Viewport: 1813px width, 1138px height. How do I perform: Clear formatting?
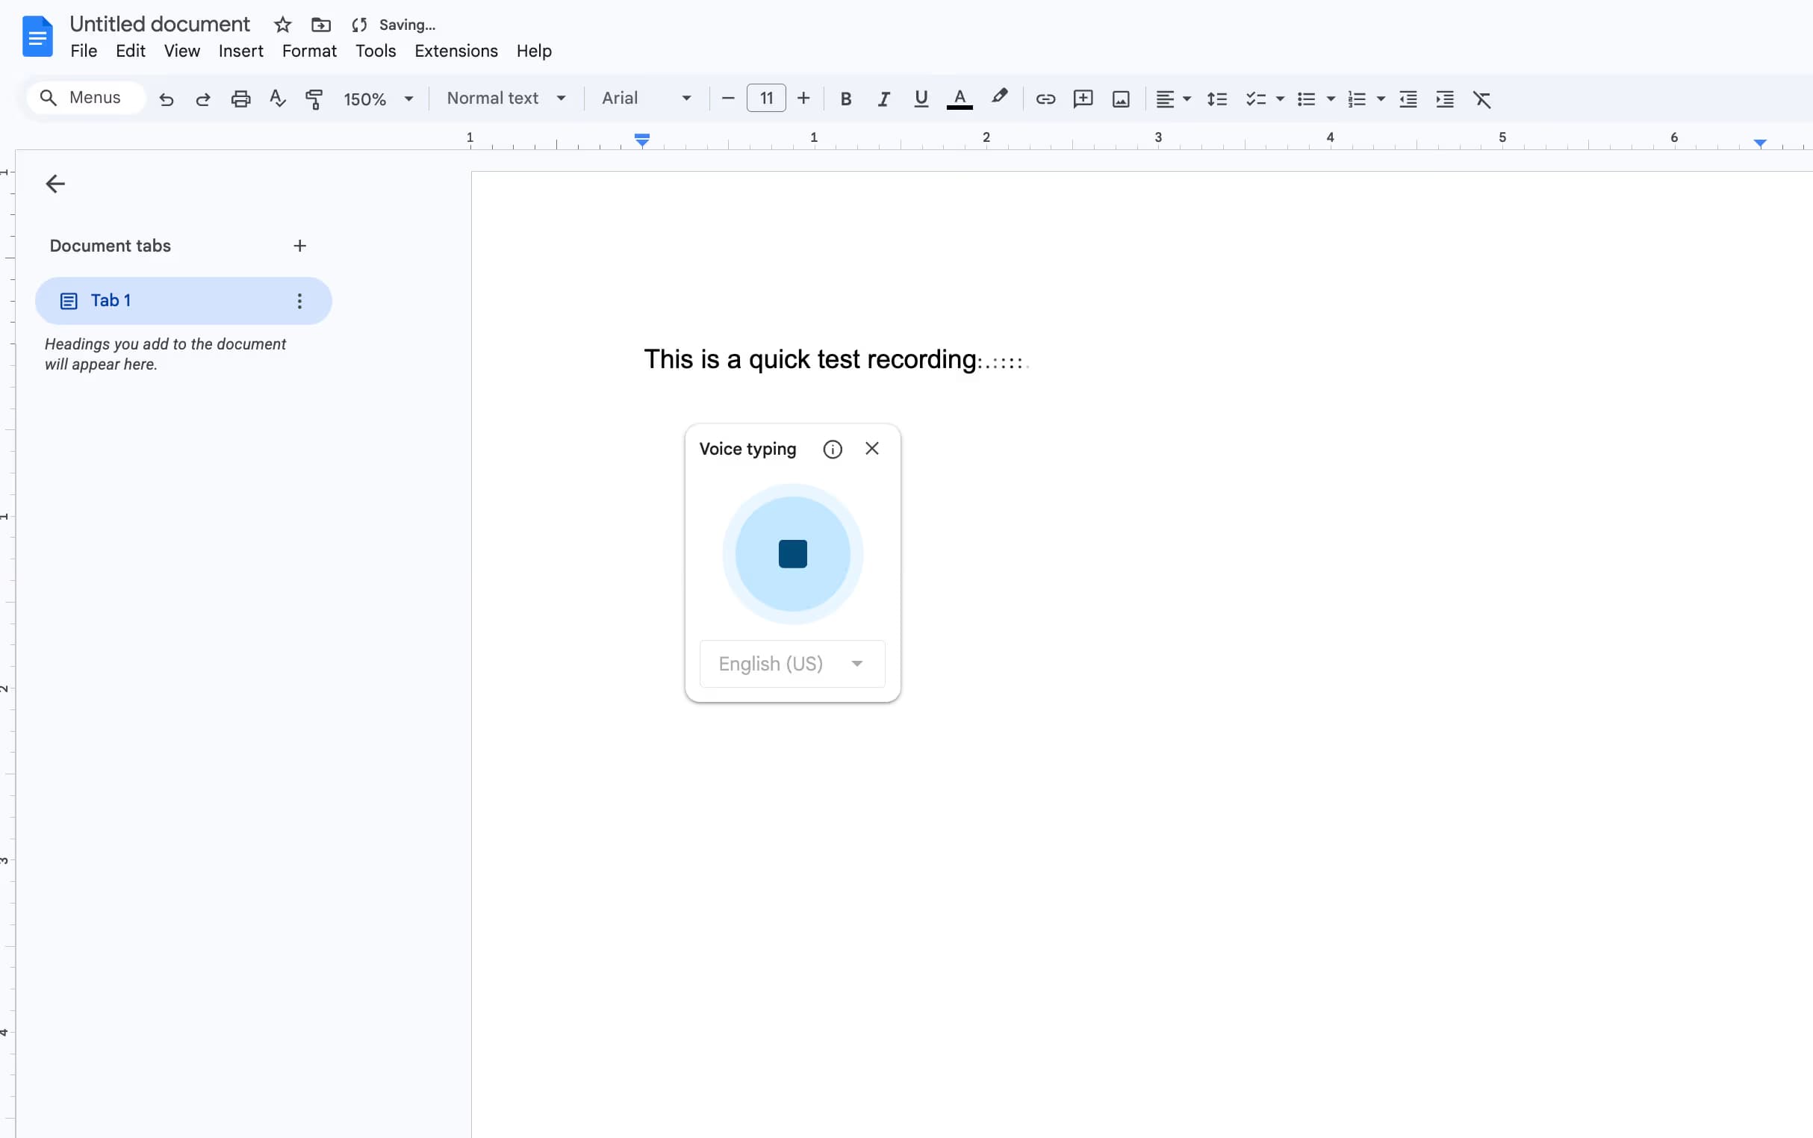tap(1482, 99)
